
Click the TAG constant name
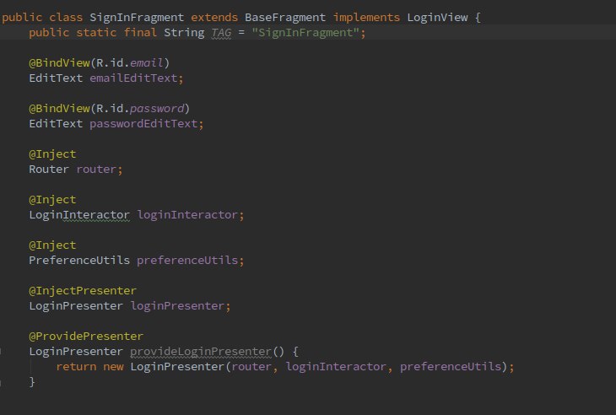tap(221, 33)
